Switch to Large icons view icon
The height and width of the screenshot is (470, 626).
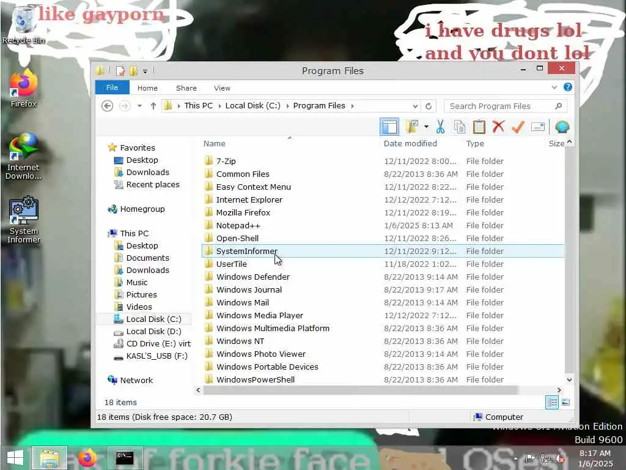565,403
